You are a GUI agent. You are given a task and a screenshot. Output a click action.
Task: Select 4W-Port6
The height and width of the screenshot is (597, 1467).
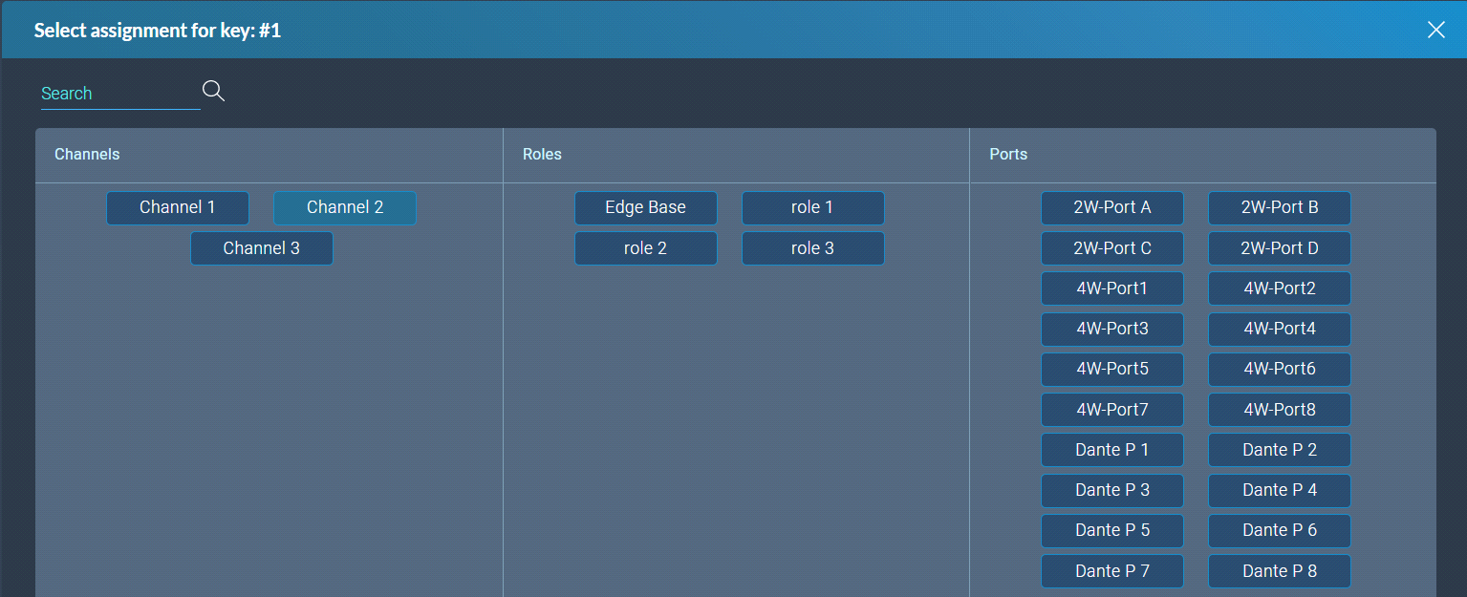(1279, 369)
